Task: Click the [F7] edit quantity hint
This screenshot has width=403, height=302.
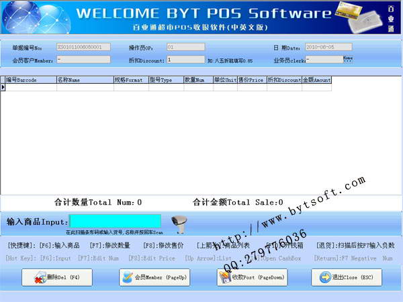Action: tap(109, 246)
